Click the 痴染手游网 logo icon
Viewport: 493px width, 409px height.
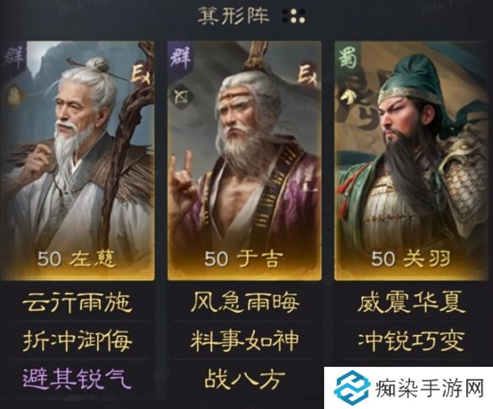[352, 388]
